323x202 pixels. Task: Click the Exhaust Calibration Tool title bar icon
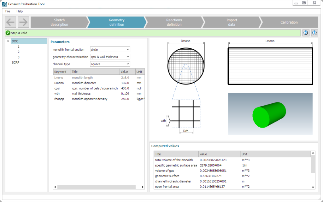[4, 4]
